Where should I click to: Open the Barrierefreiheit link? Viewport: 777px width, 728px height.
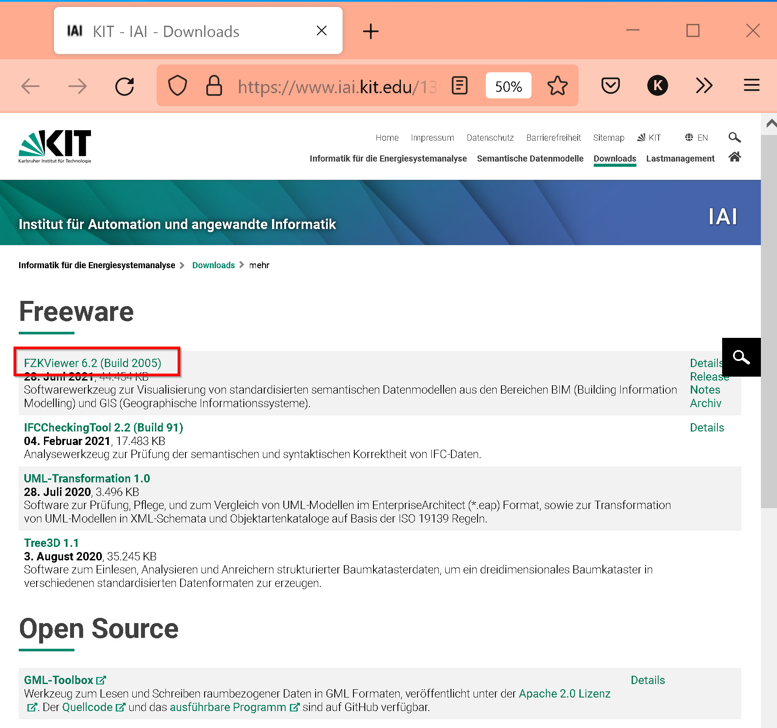553,138
